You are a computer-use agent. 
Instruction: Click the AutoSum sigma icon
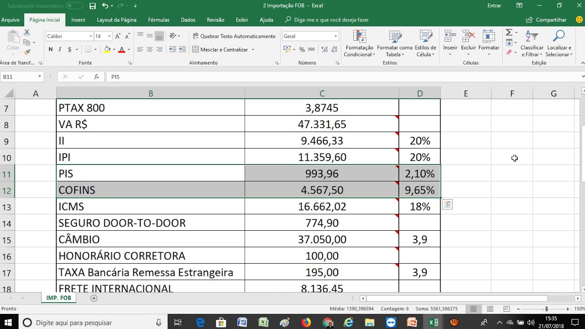pyautogui.click(x=509, y=33)
